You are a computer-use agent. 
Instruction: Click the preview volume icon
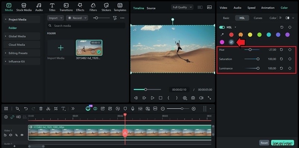201,98
